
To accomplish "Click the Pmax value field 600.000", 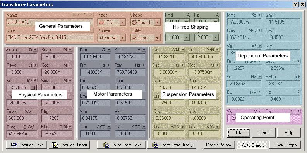I will coord(22,118).
